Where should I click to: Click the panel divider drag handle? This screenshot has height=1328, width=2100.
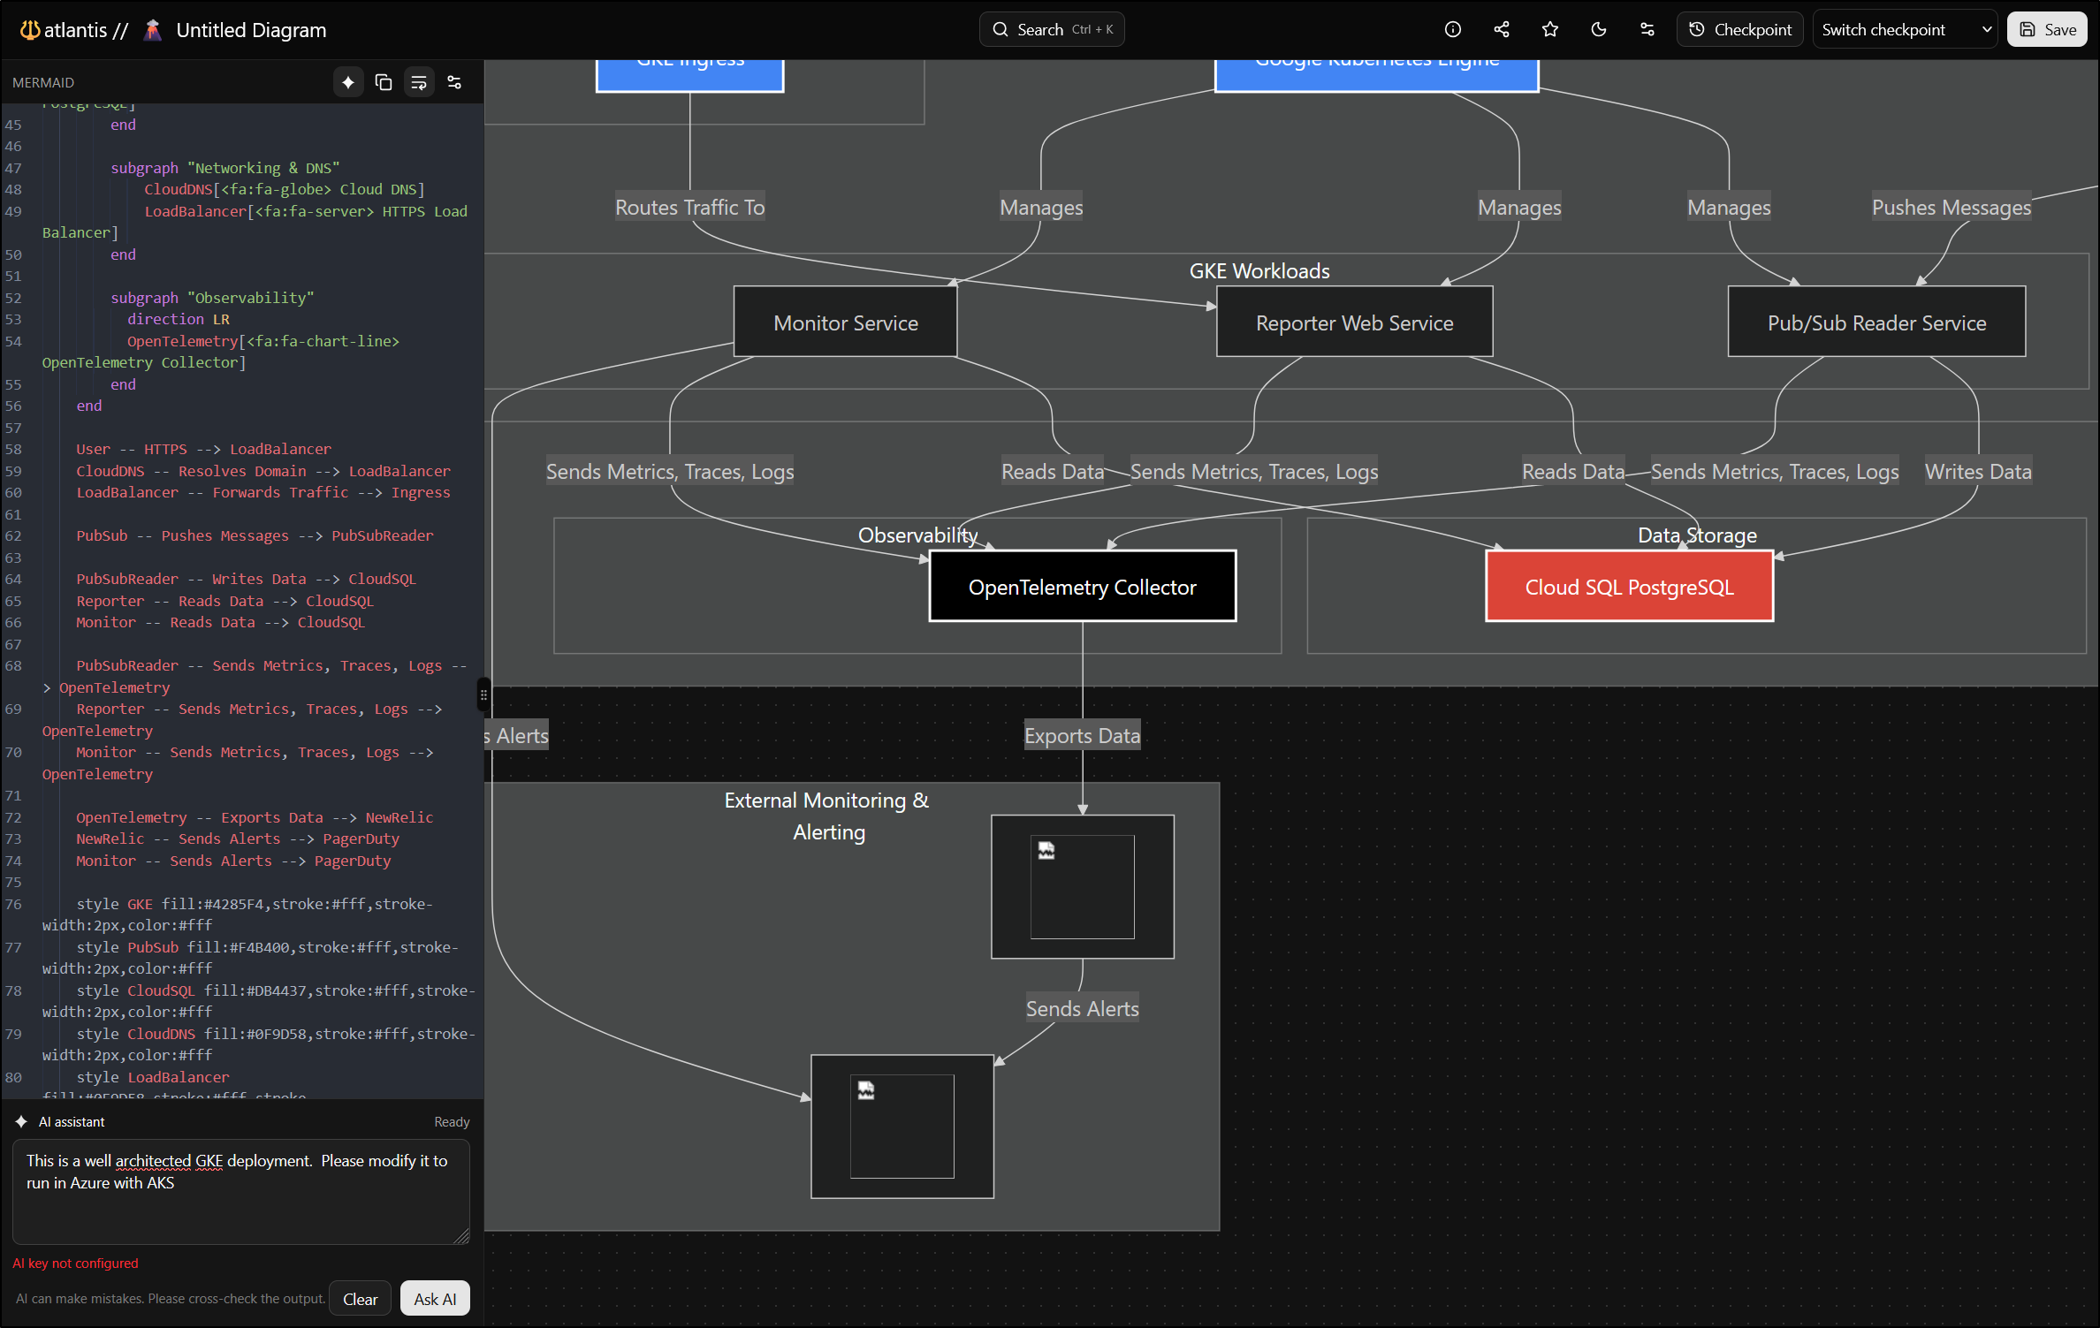[483, 694]
